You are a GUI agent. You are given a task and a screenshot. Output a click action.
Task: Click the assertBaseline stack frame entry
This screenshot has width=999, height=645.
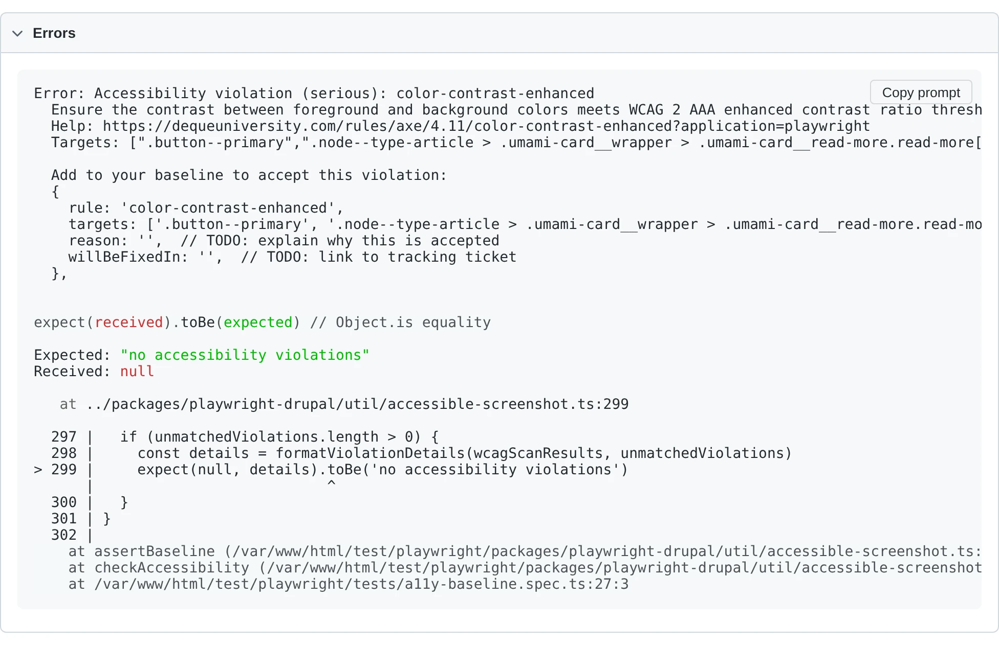click(x=154, y=551)
